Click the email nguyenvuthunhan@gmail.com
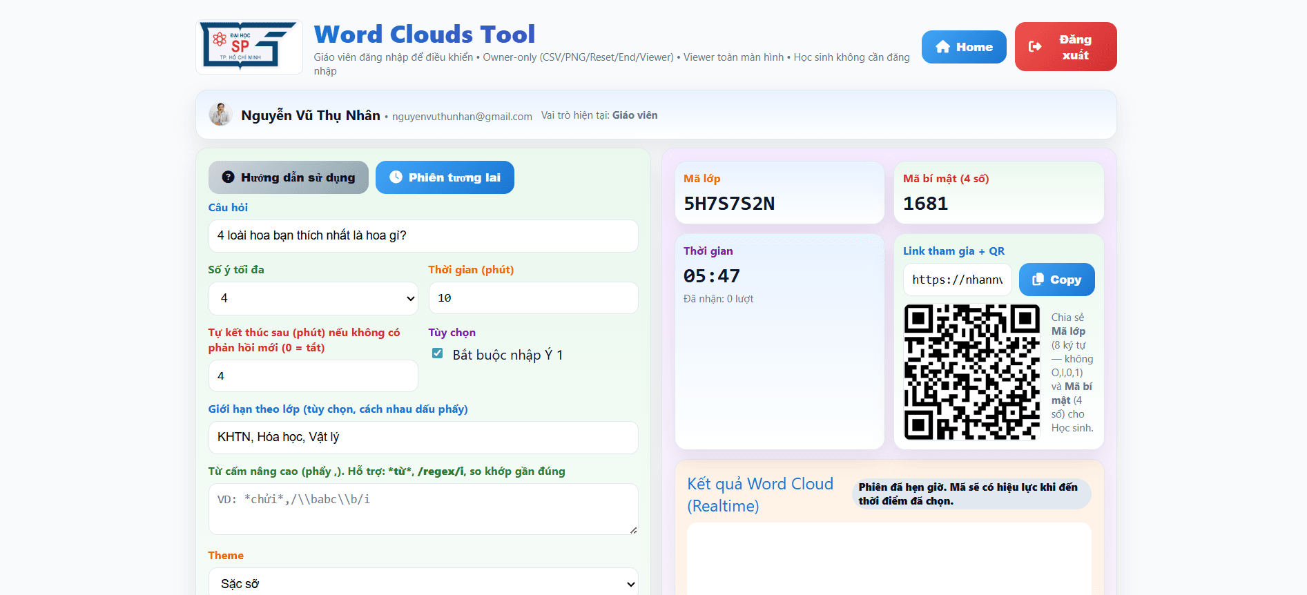This screenshot has width=1307, height=595. pyautogui.click(x=462, y=117)
